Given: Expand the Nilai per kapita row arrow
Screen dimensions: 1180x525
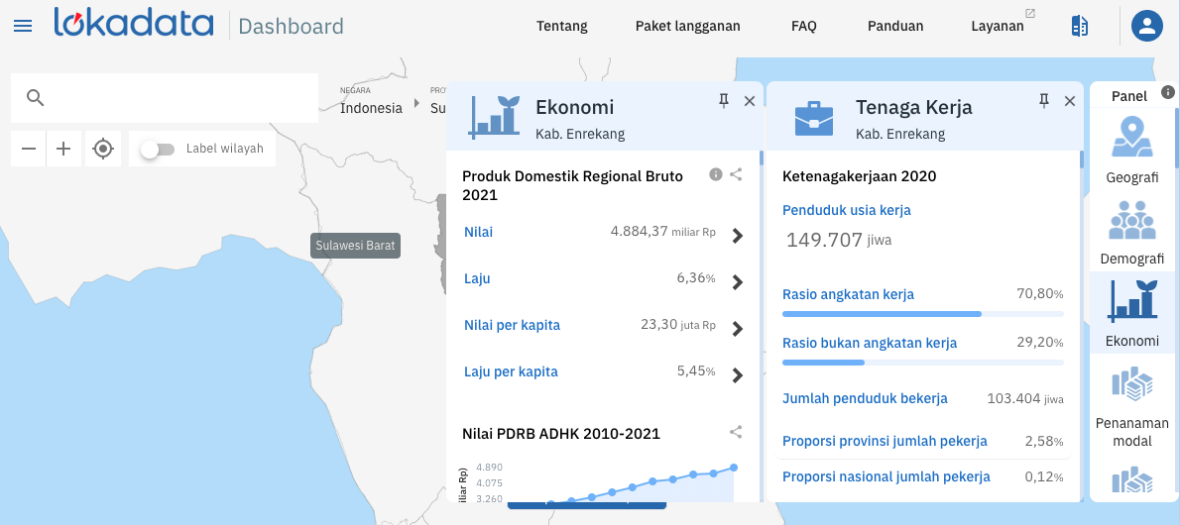Looking at the screenshot, I should 737,329.
